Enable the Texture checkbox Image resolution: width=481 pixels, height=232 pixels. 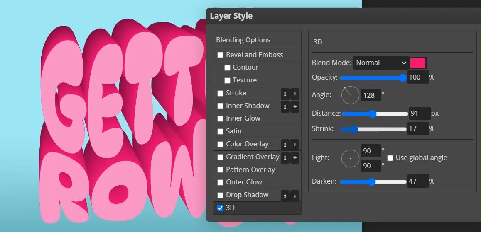227,80
